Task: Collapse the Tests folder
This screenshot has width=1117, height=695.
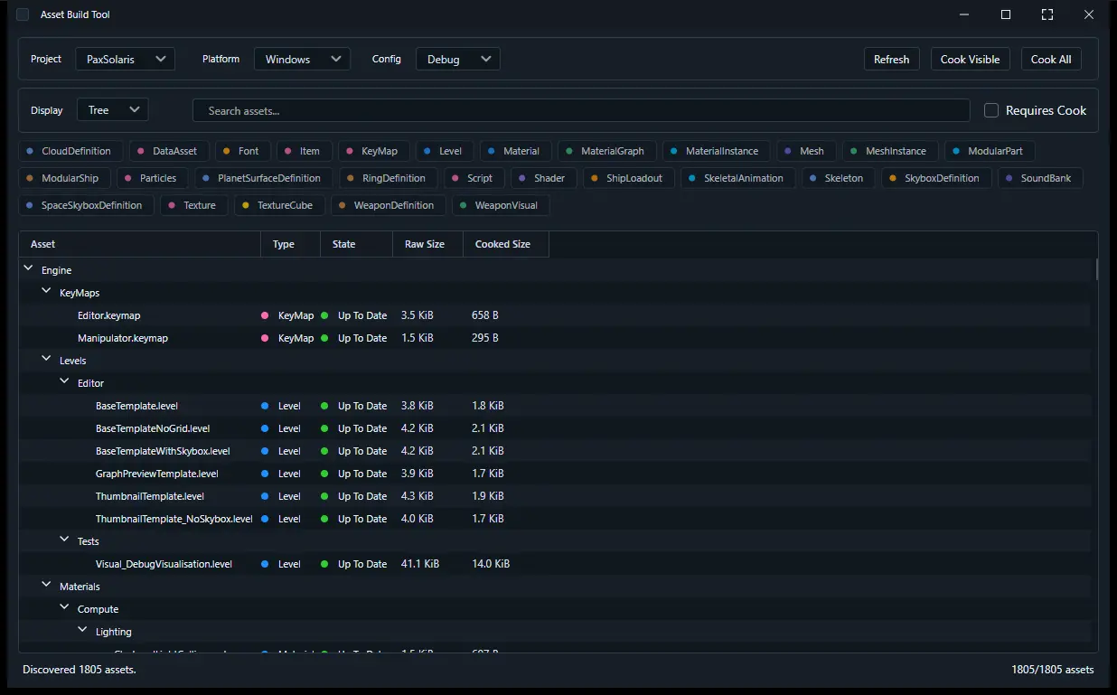Action: click(65, 540)
